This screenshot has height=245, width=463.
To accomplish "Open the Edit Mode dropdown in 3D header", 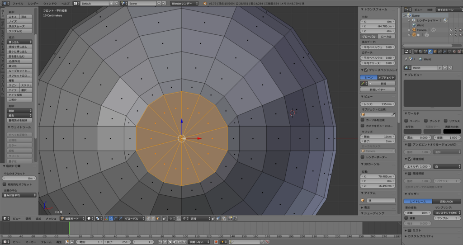I will [72, 218].
